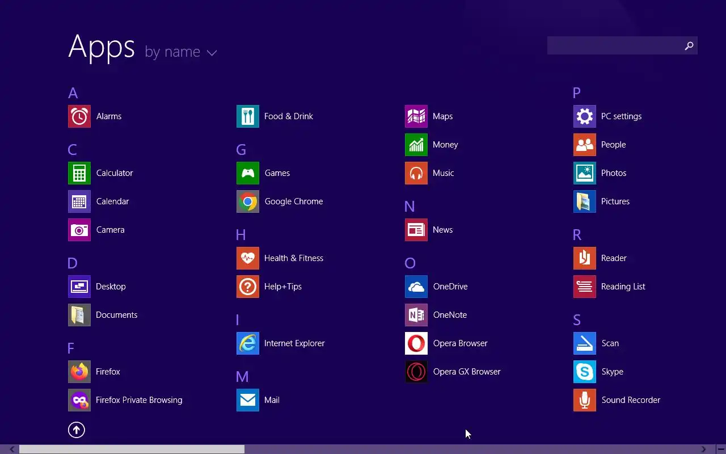Viewport: 726px width, 454px height.
Task: Launch OneNote icon
Action: point(416,315)
